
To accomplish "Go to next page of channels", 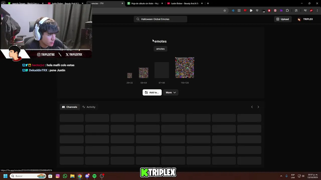I will 258,107.
